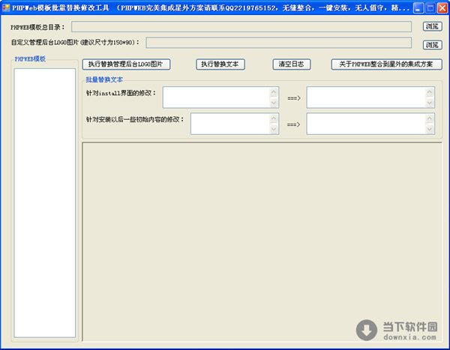Click down arrow of 初始内容 source box scrollbar
This screenshot has height=350, width=450.
(x=274, y=129)
